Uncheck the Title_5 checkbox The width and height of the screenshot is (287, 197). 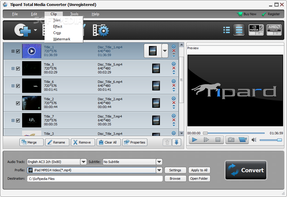tap(18, 69)
